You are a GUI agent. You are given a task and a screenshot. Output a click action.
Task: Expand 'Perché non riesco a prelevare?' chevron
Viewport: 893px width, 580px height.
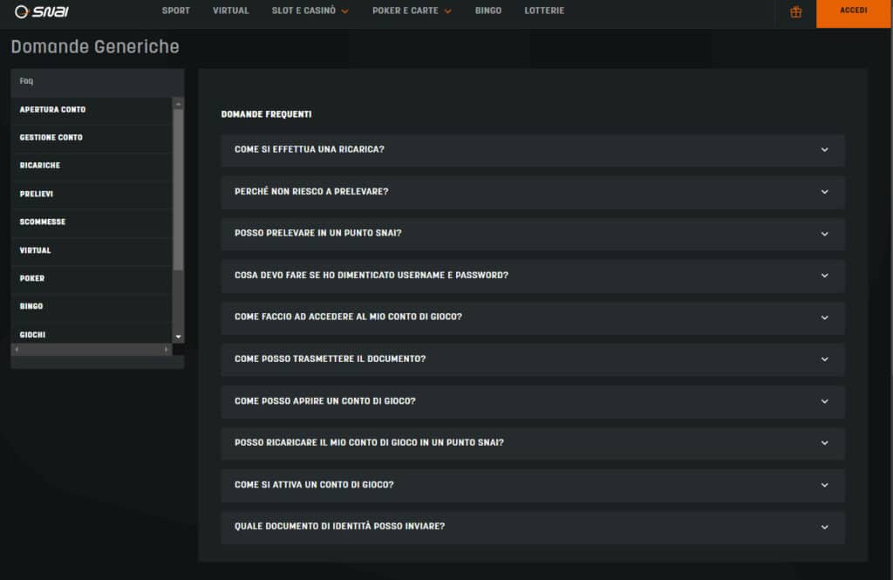824,192
